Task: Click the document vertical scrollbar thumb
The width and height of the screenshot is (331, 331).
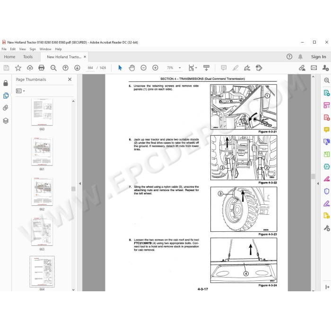Action: (x=313, y=176)
